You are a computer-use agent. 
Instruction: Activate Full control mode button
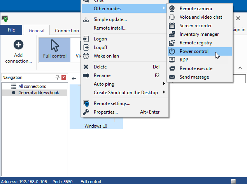tap(55, 50)
